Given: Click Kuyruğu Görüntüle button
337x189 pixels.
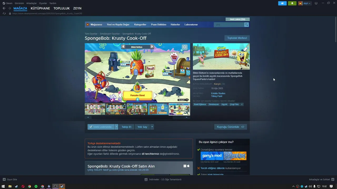Looking at the screenshot, I should [230, 127].
